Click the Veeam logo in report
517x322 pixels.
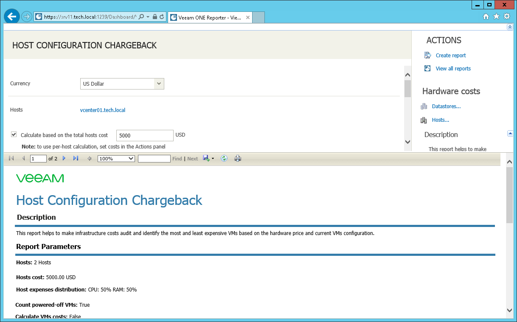[40, 178]
